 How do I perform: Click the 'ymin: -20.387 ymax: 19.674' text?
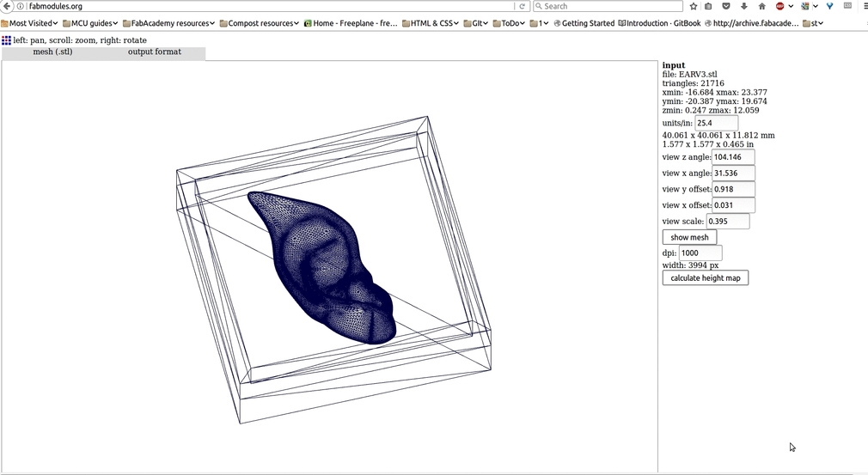[x=715, y=101]
